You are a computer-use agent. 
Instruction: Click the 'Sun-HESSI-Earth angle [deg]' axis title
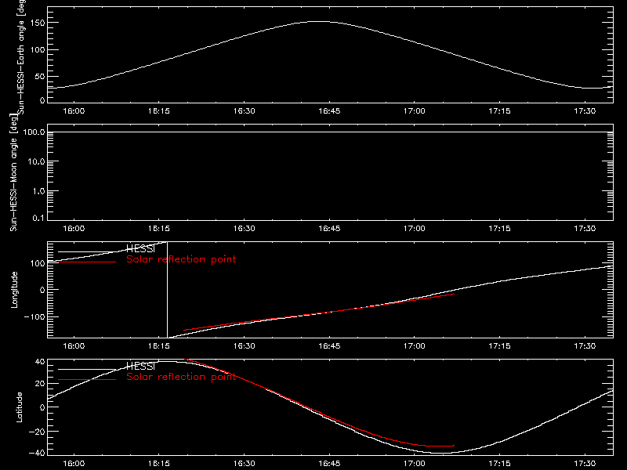point(21,57)
